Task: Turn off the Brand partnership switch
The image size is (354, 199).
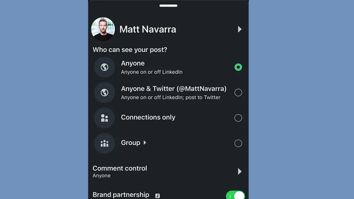Action: (x=235, y=195)
